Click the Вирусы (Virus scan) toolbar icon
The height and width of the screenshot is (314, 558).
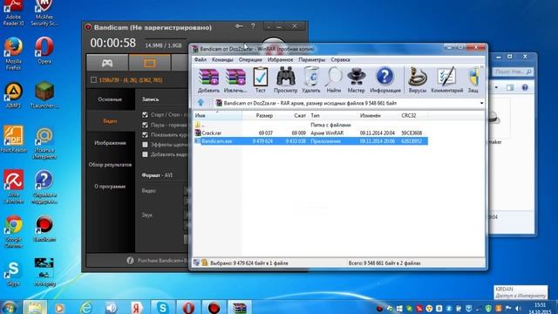pos(417,80)
